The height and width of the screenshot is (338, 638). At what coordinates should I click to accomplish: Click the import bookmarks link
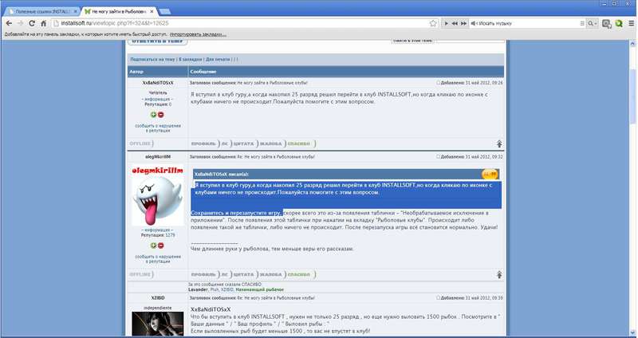click(x=198, y=34)
